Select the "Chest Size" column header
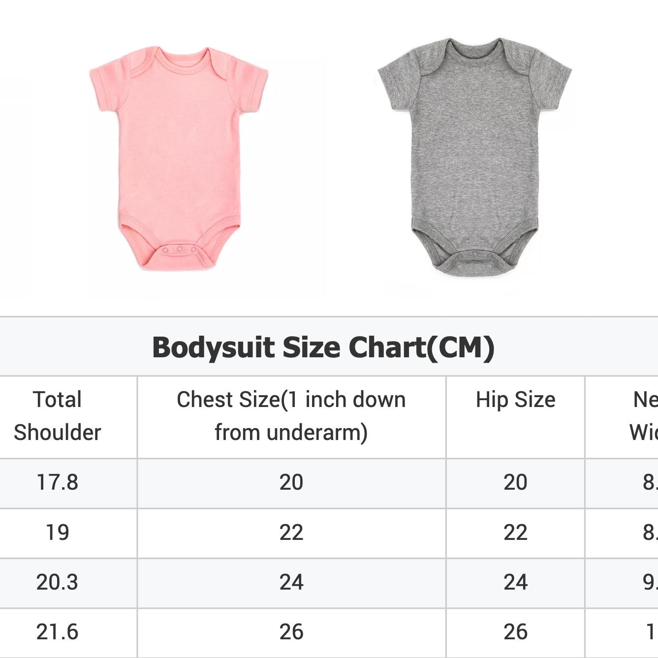658x658 pixels. (x=291, y=416)
